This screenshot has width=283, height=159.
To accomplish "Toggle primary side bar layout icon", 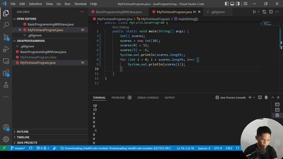I will point(227,4).
